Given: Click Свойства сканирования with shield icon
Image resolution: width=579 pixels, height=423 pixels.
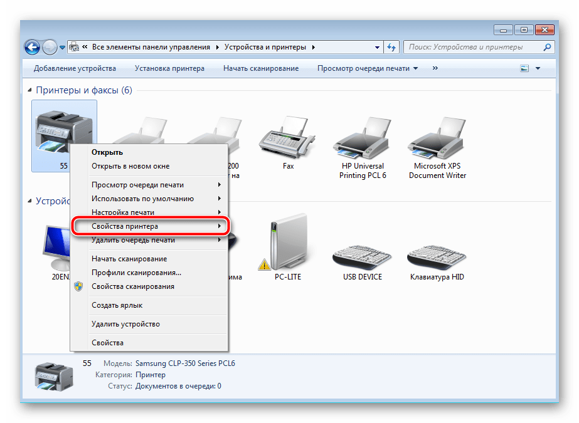Looking at the screenshot, I should [132, 286].
